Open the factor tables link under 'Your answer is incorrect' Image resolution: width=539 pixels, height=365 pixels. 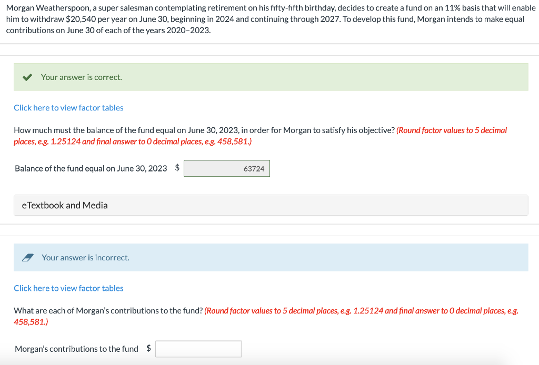[x=68, y=288]
